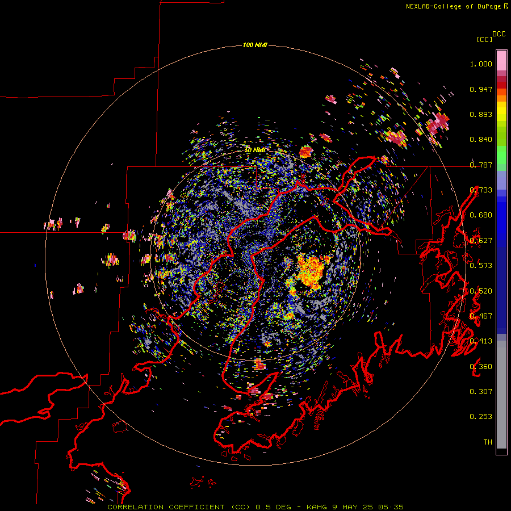This screenshot has width=511, height=511.
Task: Pick the bright green swatch beside 0.787
Action: tap(501, 159)
